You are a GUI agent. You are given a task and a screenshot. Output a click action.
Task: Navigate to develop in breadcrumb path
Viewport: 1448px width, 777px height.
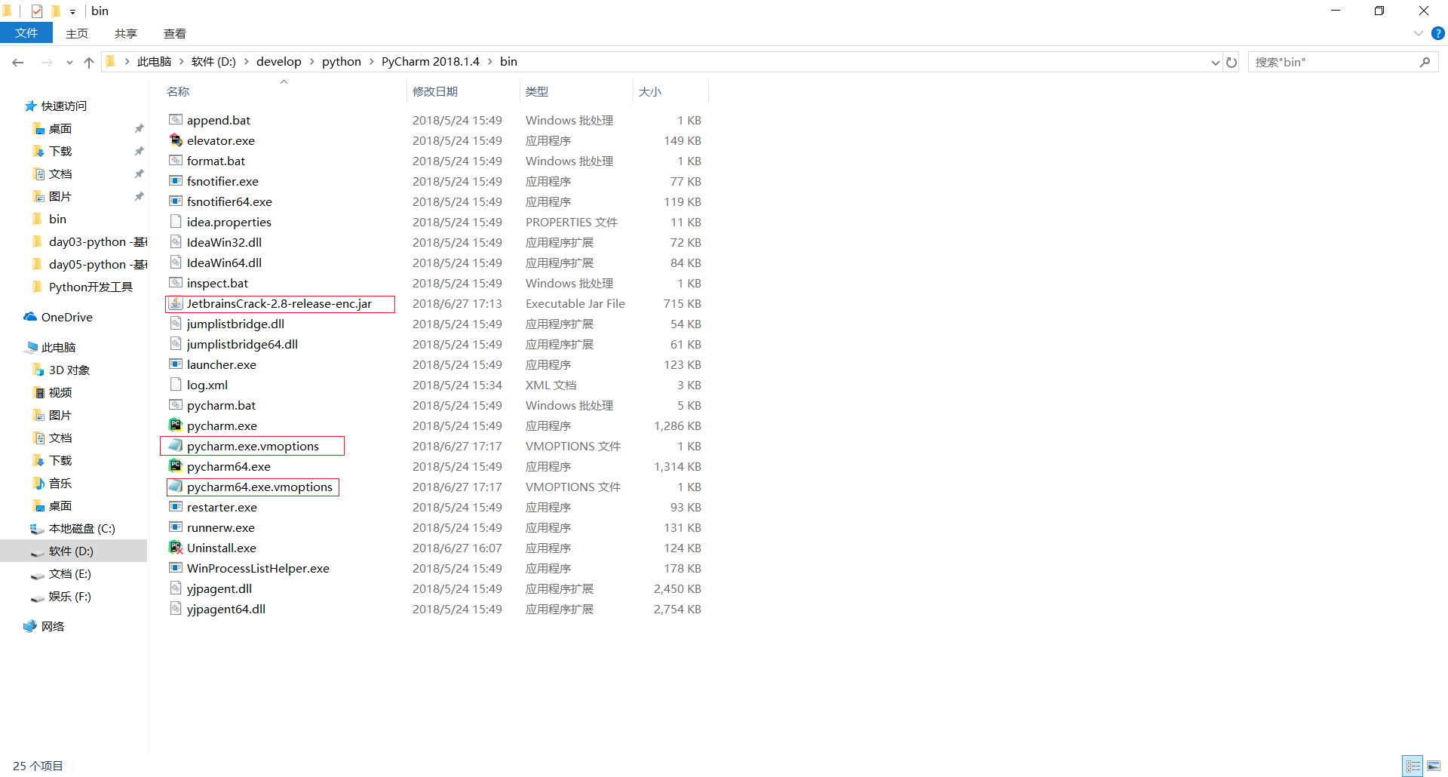[278, 61]
